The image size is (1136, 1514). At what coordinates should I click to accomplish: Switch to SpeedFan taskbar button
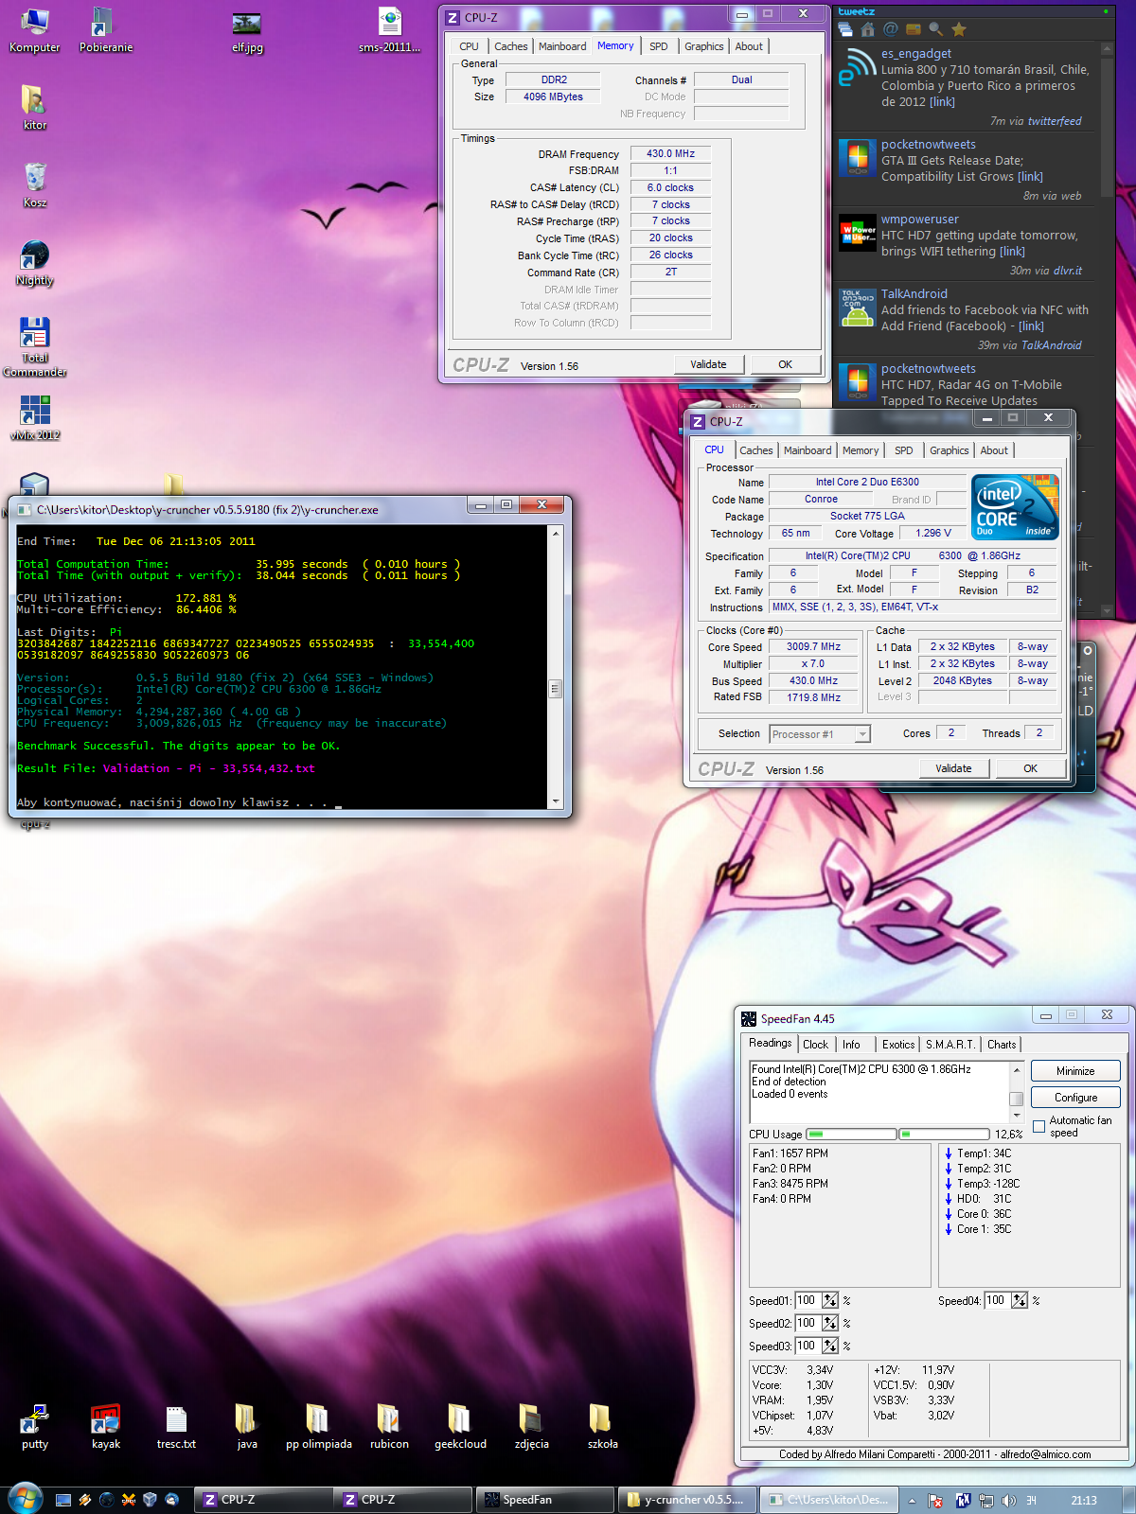[x=546, y=1500]
